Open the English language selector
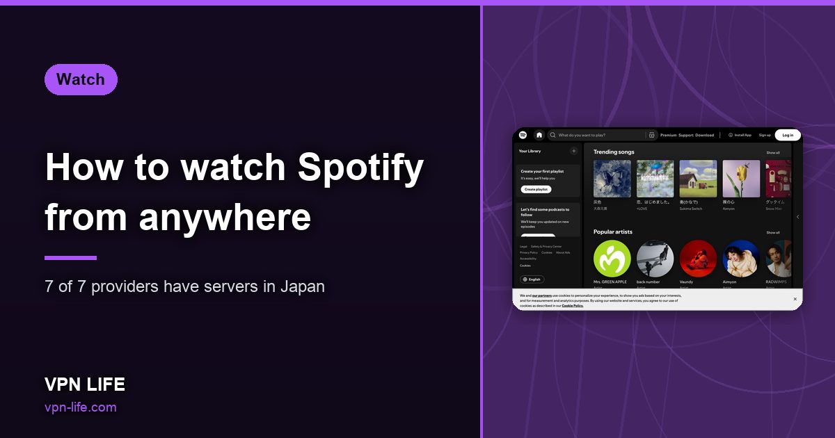Screen dimensions: 835x438 pyautogui.click(x=532, y=279)
